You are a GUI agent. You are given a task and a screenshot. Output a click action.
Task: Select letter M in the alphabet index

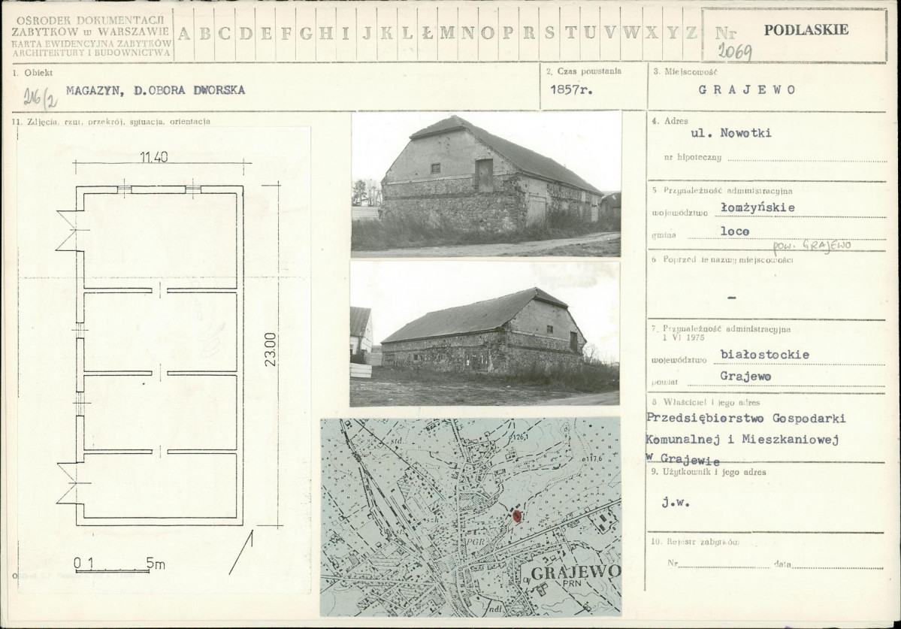click(x=447, y=33)
